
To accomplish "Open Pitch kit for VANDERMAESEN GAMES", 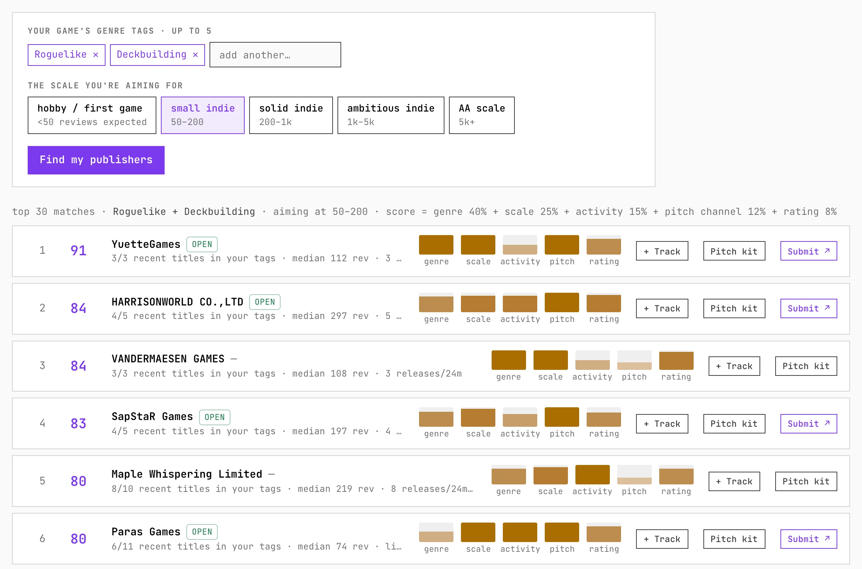I will [x=806, y=366].
